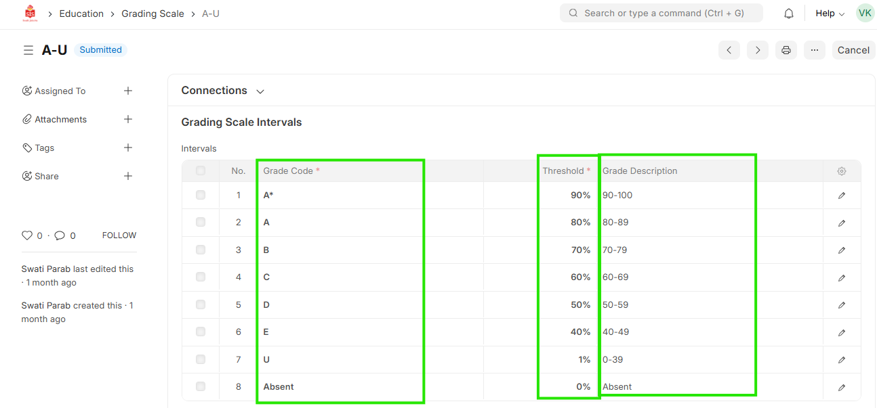Viewport: 877px width, 408px height.
Task: Add a tag using plus icon
Action: (x=128, y=148)
